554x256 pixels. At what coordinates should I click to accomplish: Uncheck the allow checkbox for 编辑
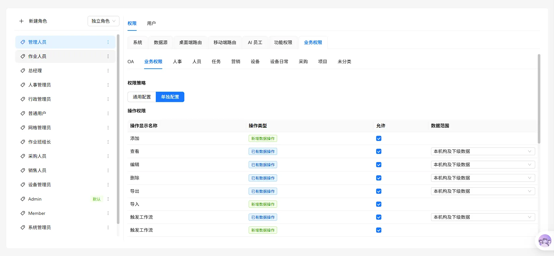point(379,165)
